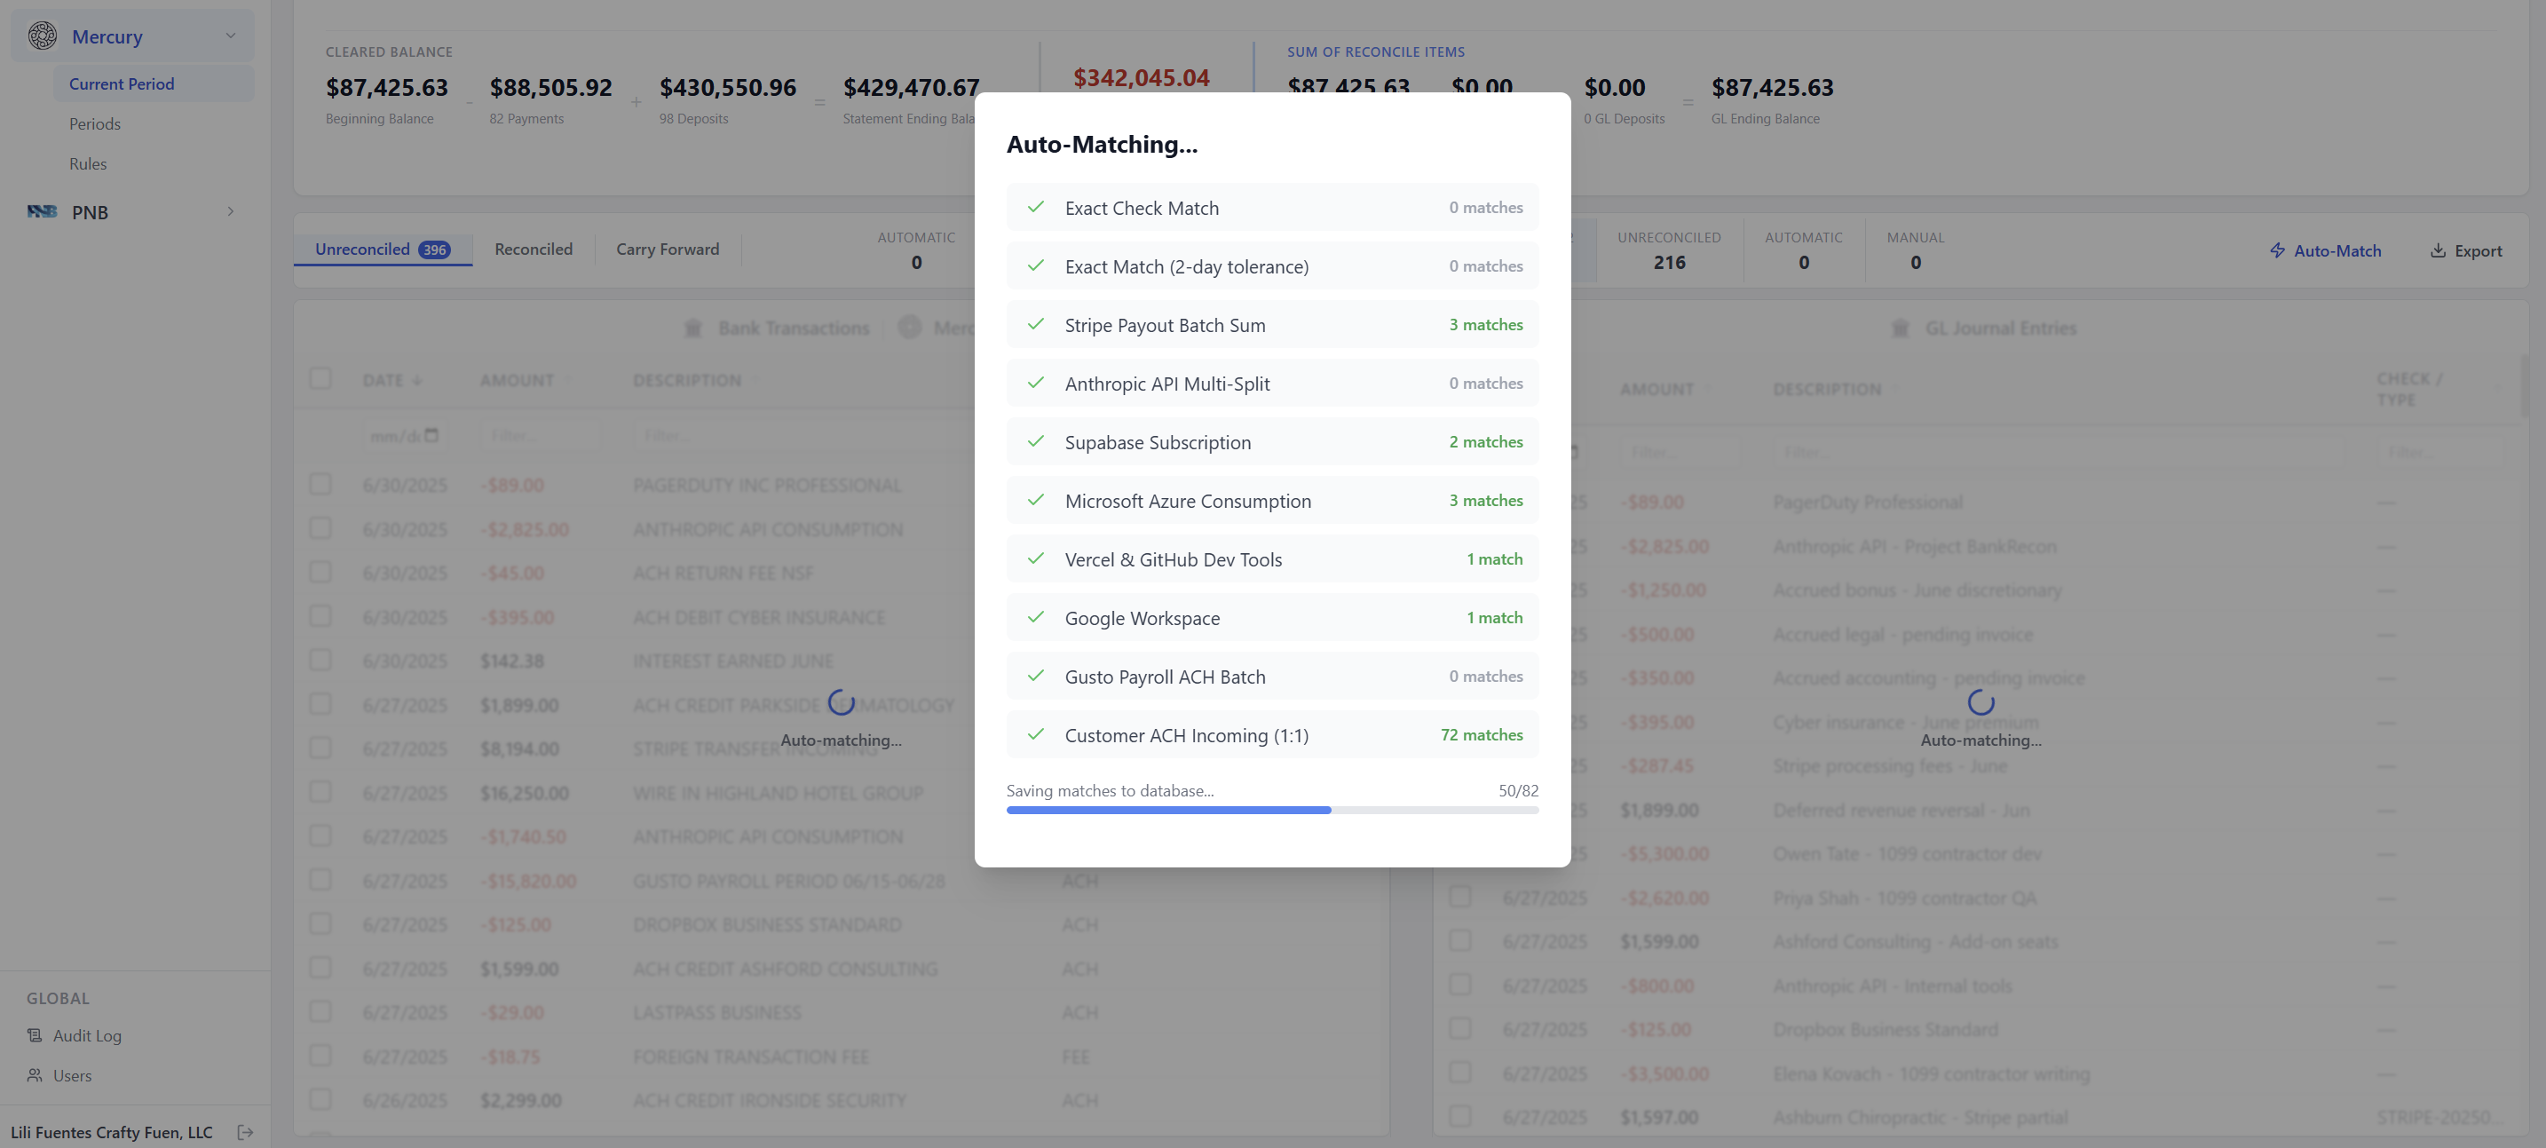The width and height of the screenshot is (2546, 1148).
Task: Open the Rules page
Action: coord(88,163)
